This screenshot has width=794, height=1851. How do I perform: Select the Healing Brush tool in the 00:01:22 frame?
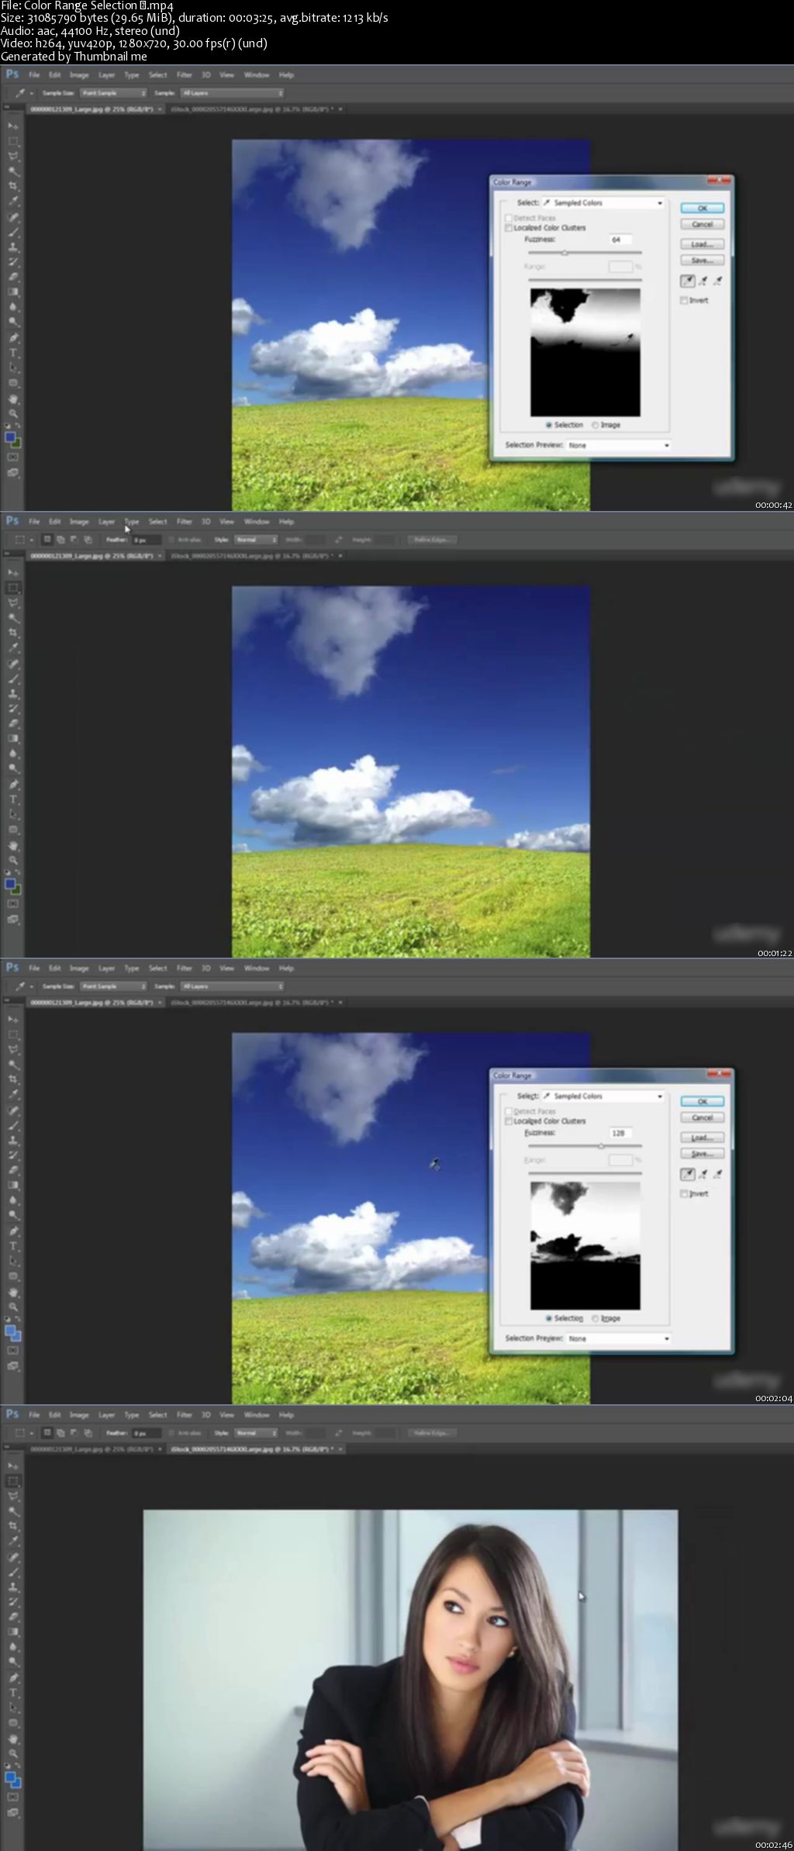coord(13,664)
